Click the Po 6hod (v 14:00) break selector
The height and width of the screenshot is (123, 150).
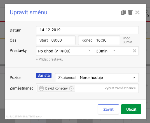click(64, 51)
